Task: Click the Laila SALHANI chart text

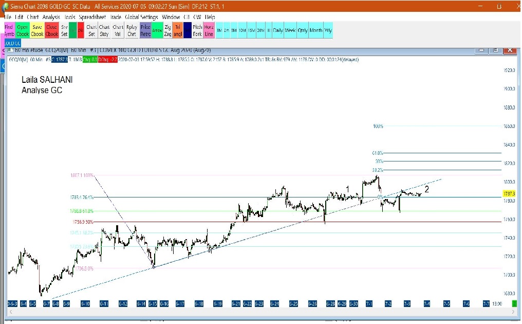Action: 47,80
